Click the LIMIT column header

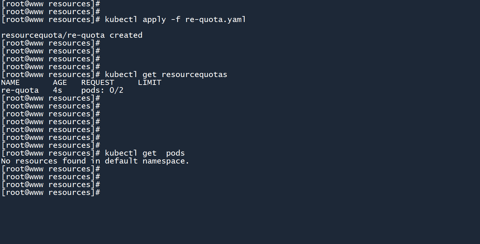(x=149, y=82)
